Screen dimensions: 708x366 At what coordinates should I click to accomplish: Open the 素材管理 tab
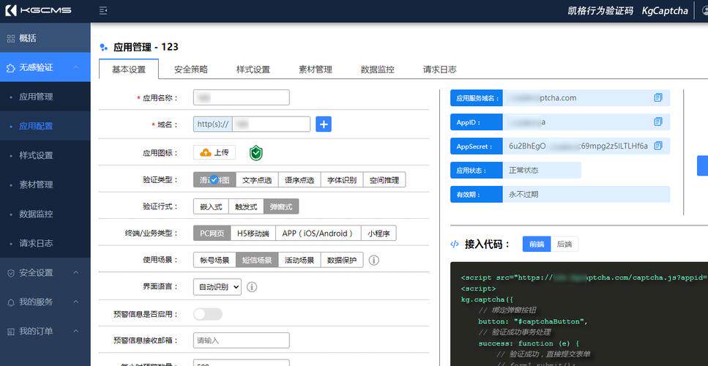(x=315, y=70)
